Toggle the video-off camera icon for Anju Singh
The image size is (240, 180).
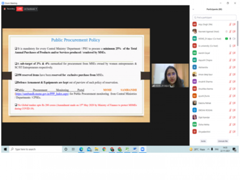pyautogui.click(x=234, y=24)
